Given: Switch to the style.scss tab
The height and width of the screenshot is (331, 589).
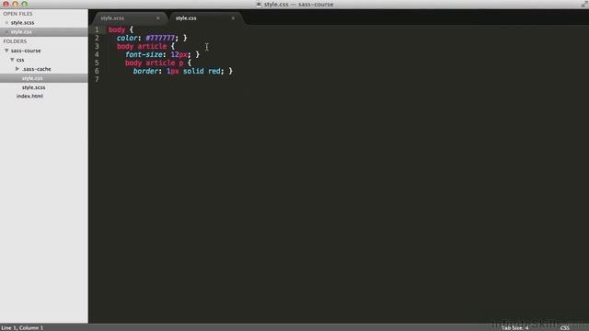Looking at the screenshot, I should [112, 18].
